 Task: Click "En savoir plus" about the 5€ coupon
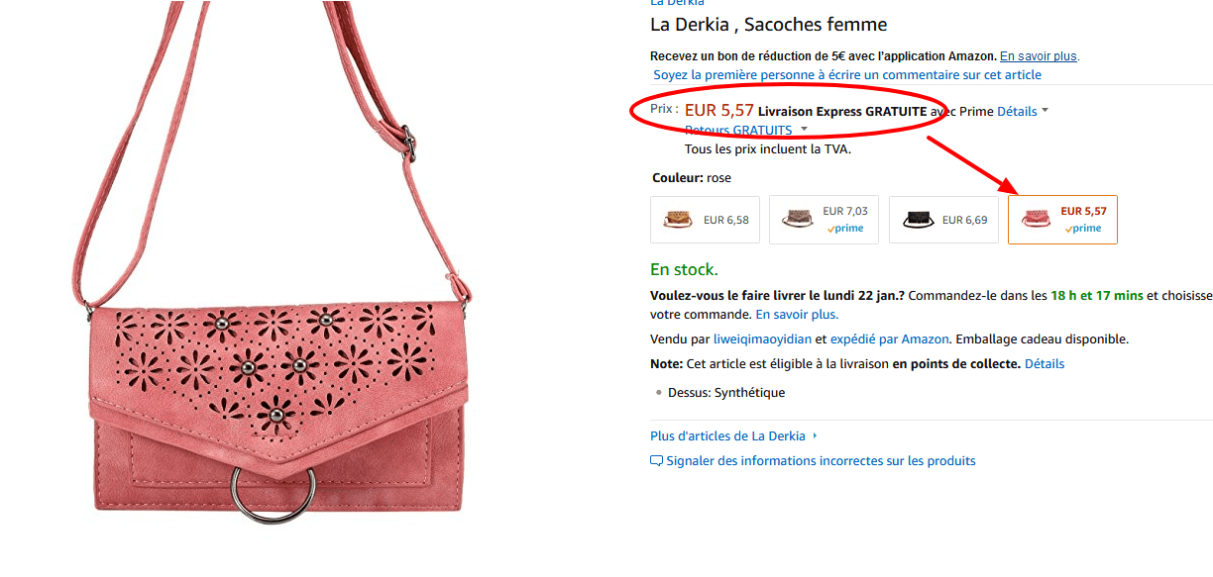pos(1037,56)
